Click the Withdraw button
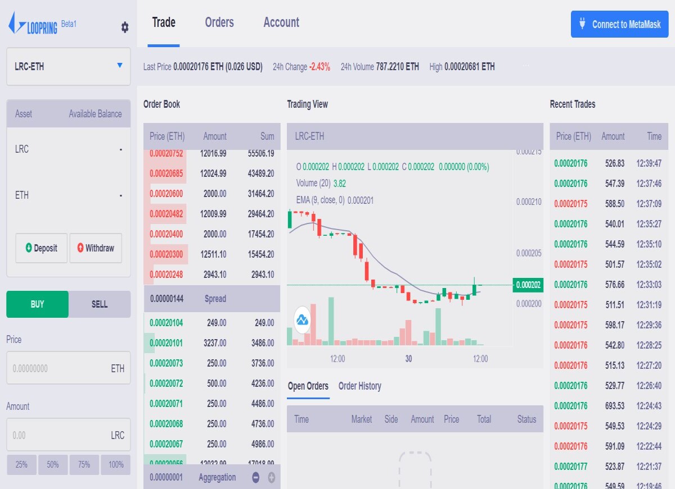The height and width of the screenshot is (489, 675). (96, 248)
